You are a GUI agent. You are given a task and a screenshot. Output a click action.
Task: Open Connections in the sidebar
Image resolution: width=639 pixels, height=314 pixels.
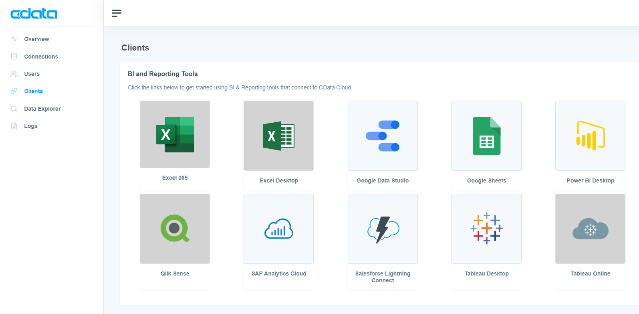coord(41,57)
